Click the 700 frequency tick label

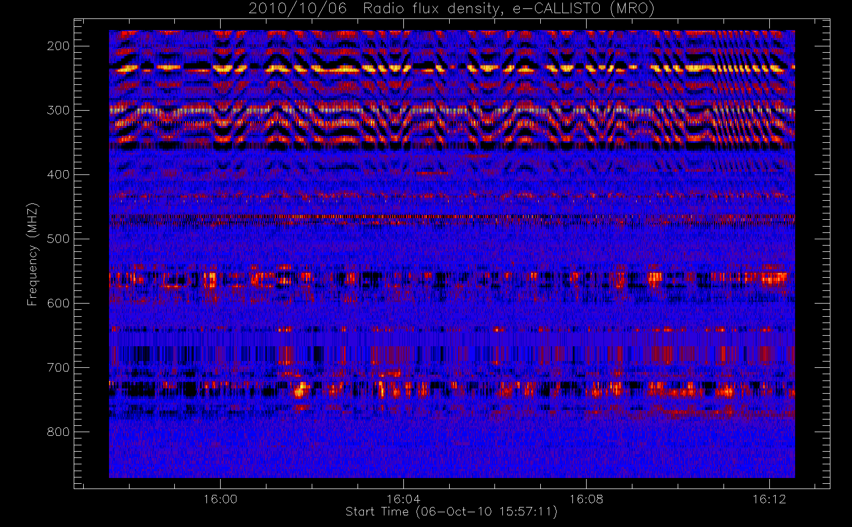click(58, 367)
